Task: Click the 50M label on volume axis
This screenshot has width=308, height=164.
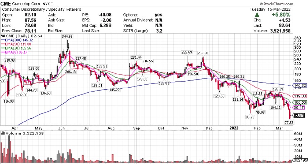Action: click(x=298, y=134)
